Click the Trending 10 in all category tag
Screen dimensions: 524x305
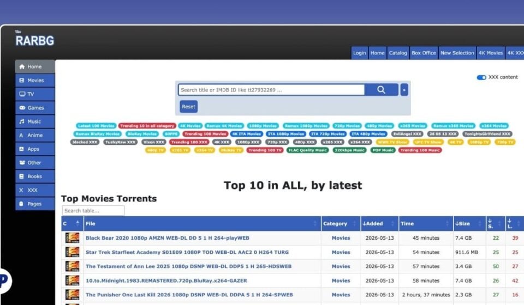(x=147, y=126)
